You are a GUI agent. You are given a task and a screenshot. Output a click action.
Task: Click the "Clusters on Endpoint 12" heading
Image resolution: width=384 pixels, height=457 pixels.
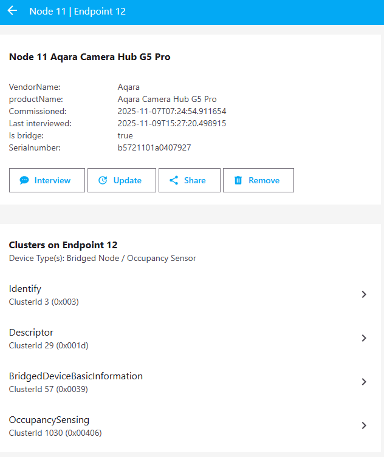(63, 245)
